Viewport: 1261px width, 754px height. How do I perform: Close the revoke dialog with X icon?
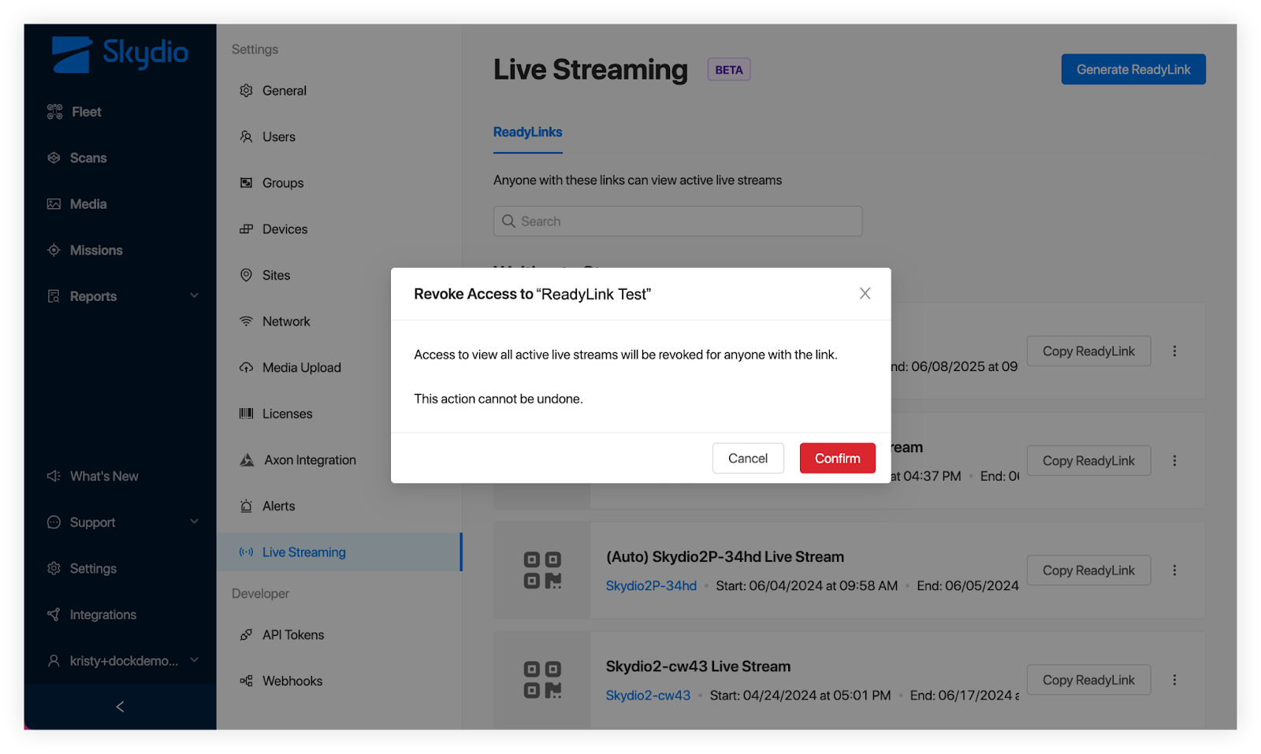click(865, 294)
